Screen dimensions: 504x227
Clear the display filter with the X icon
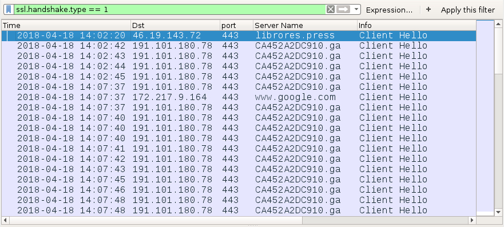[x=331, y=9]
